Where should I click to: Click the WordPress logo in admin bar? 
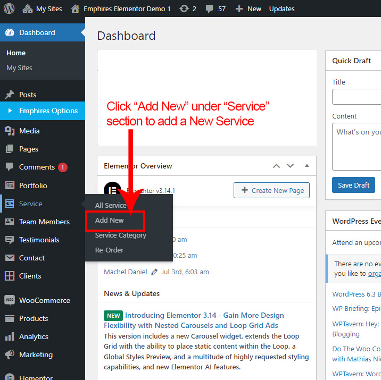pyautogui.click(x=11, y=9)
